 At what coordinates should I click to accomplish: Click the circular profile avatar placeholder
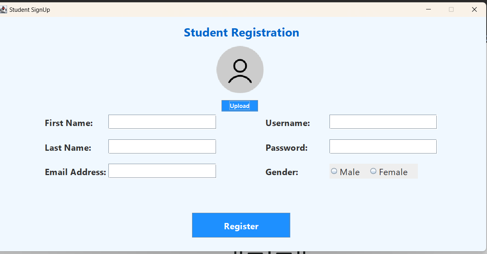click(x=240, y=69)
